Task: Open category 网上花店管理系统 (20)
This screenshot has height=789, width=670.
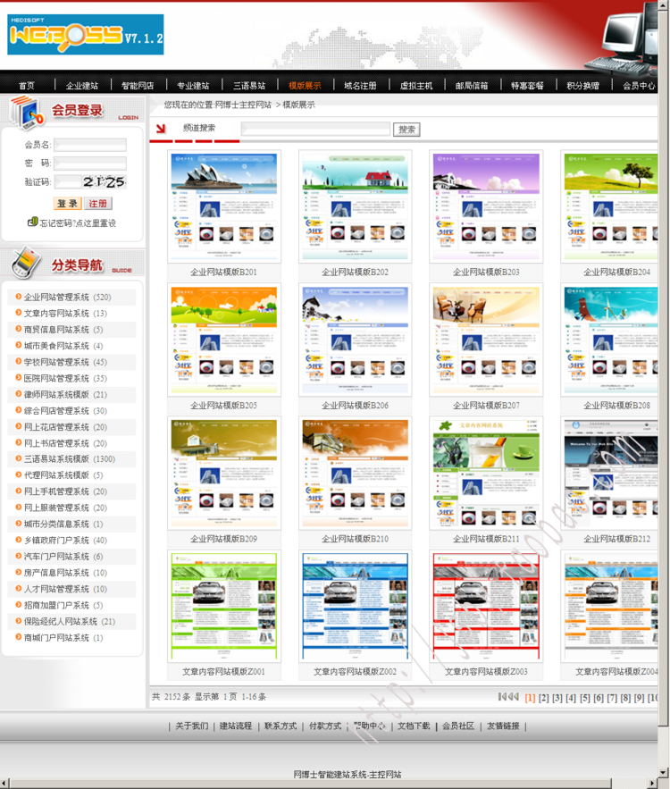Action: click(x=65, y=427)
